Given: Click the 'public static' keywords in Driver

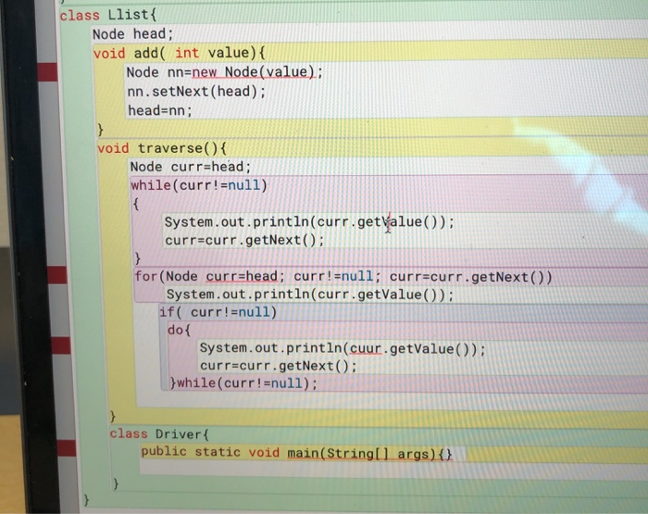Looking at the screenshot, I should [x=191, y=451].
